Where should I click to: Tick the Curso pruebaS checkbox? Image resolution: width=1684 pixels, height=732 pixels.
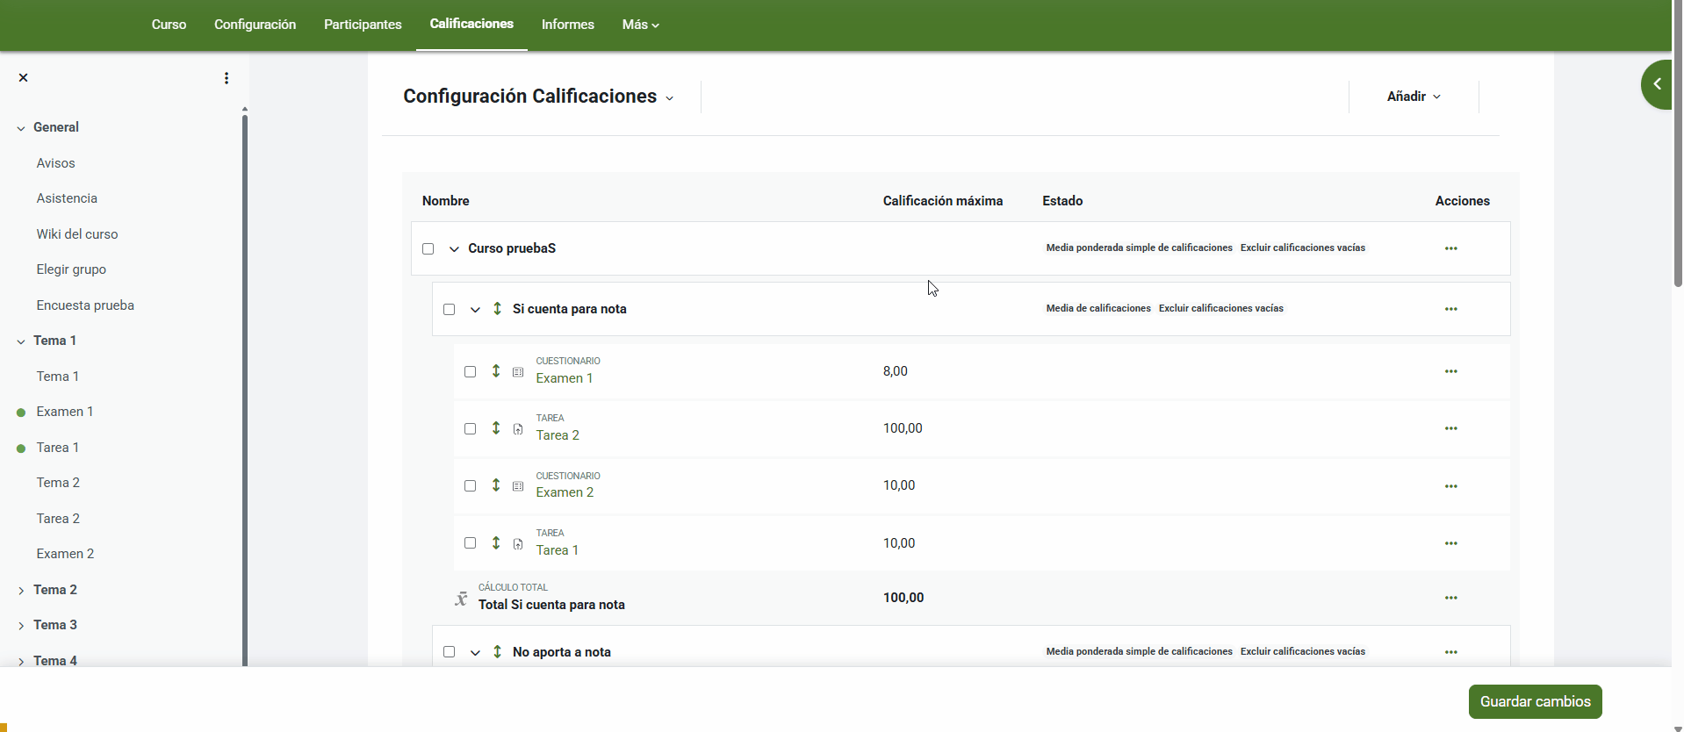point(428,249)
